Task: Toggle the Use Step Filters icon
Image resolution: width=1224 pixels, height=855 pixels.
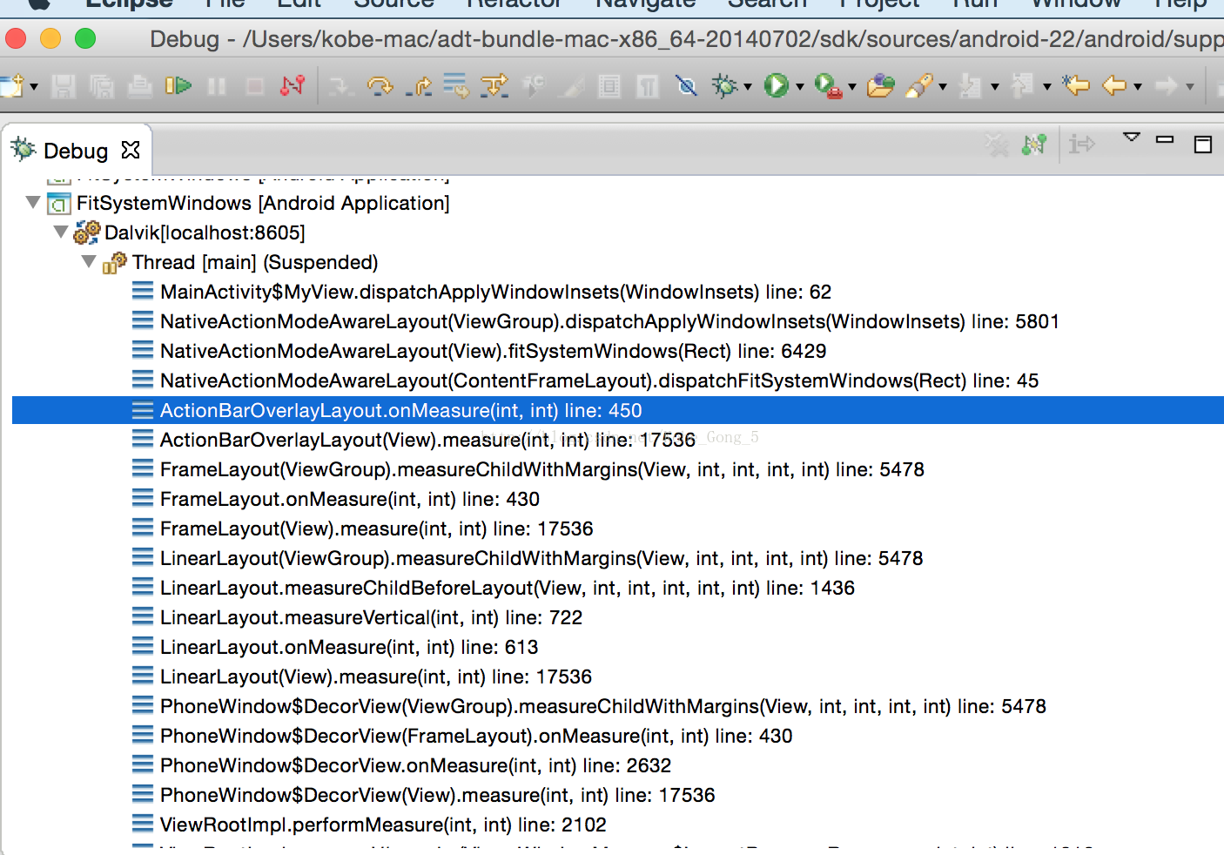Action: 494,85
